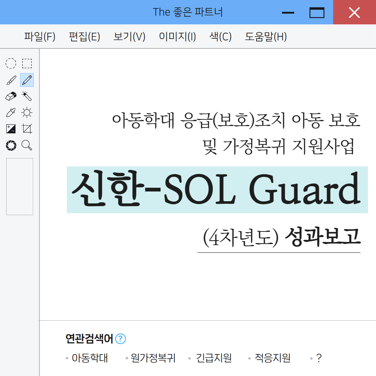
Task: Click the camera aperture icon
Action: coord(11,145)
